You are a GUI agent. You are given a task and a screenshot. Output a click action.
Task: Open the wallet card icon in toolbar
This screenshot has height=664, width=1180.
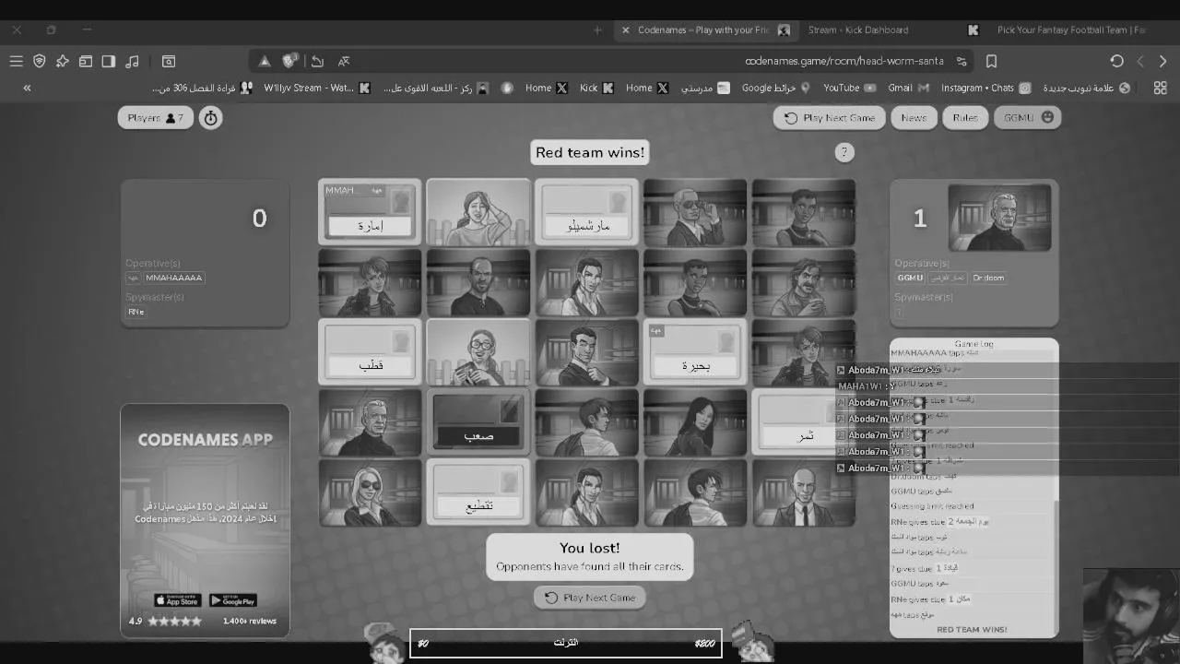85,61
